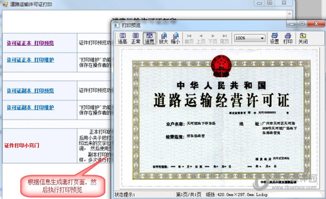Click the 关闭 close preview icon

coord(303,38)
